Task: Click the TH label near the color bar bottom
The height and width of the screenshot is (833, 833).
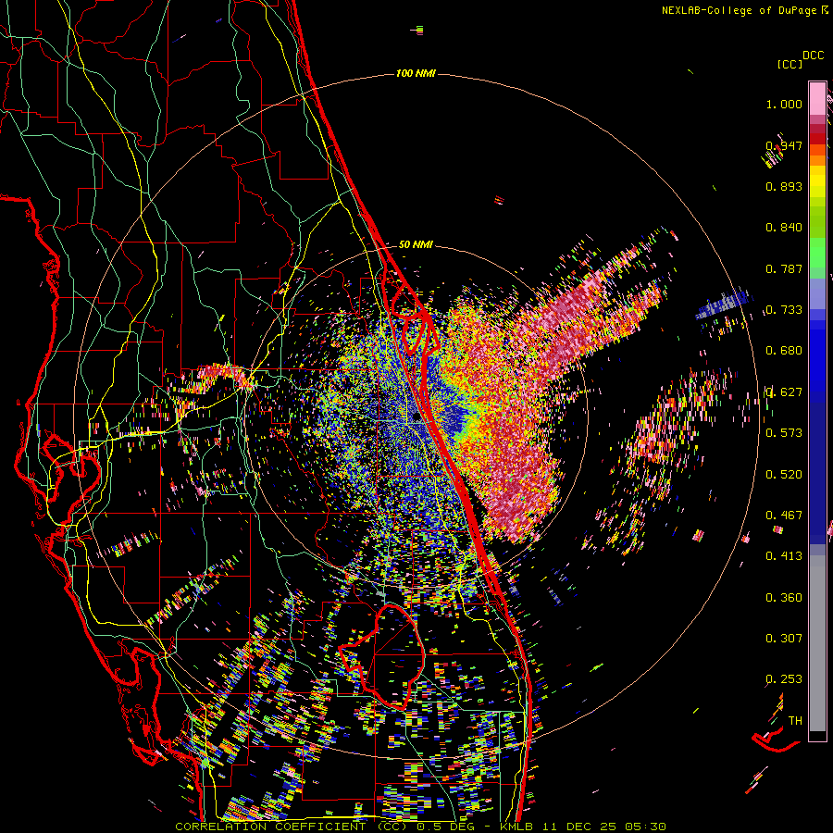Action: coord(795,721)
